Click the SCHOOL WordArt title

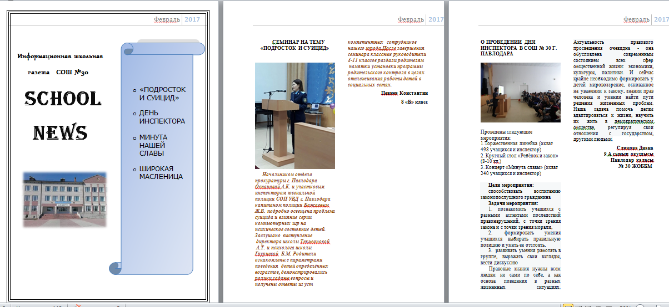63,99
